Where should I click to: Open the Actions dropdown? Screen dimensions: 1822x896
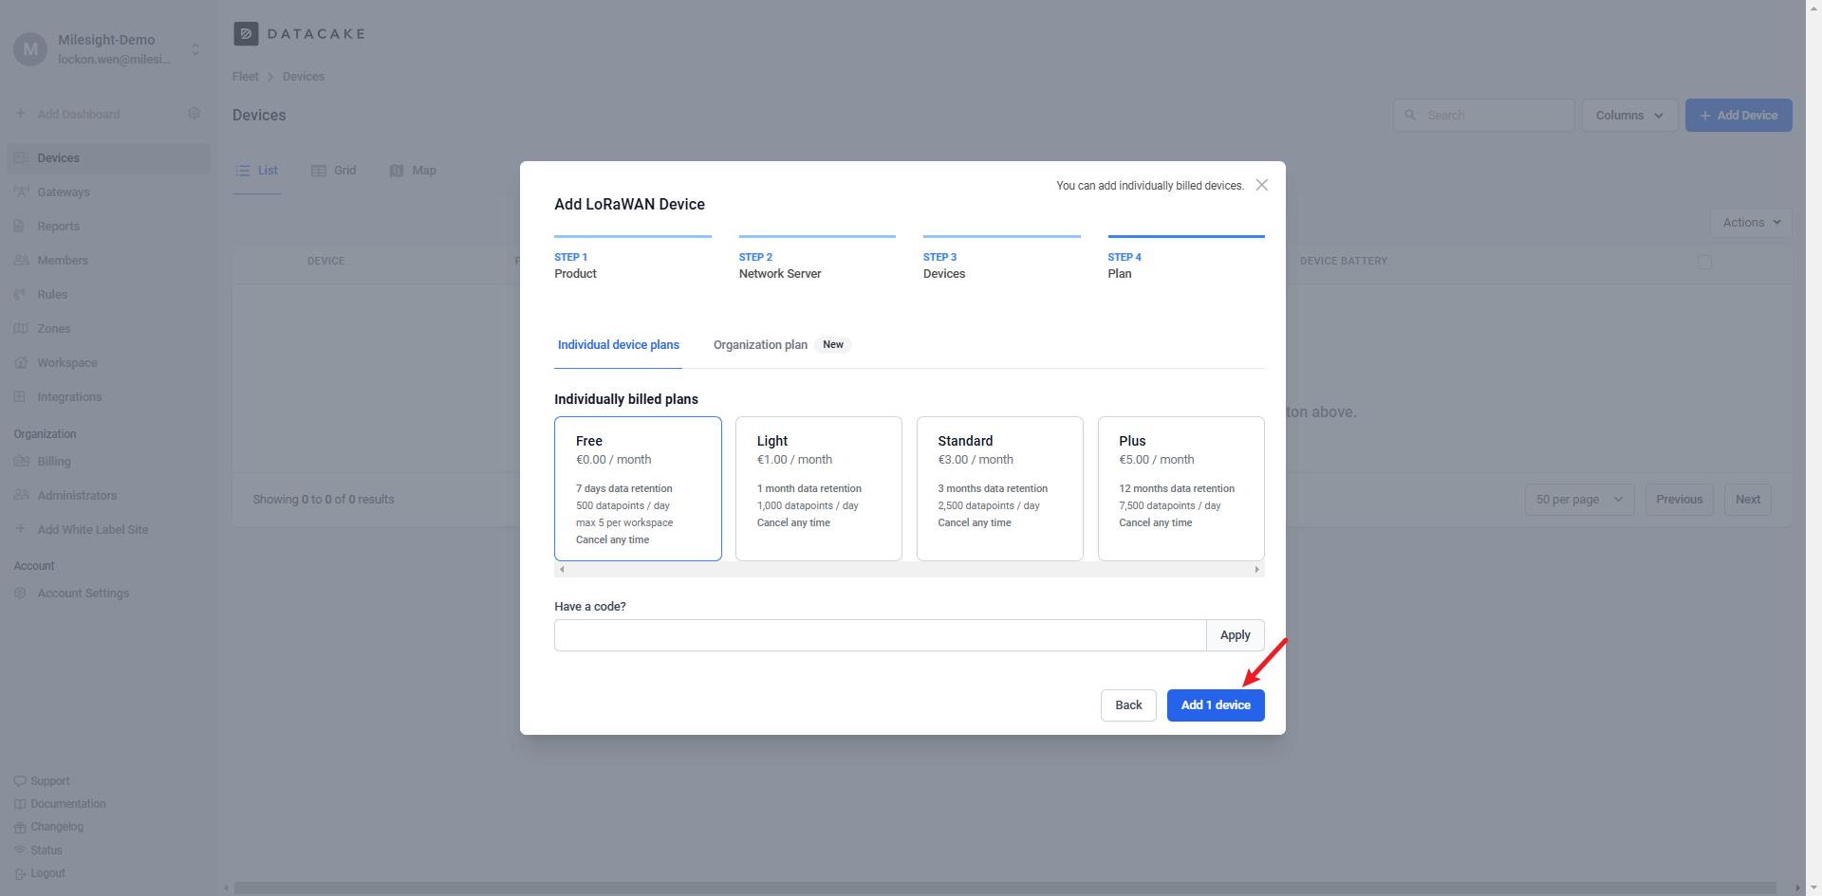[x=1751, y=223]
